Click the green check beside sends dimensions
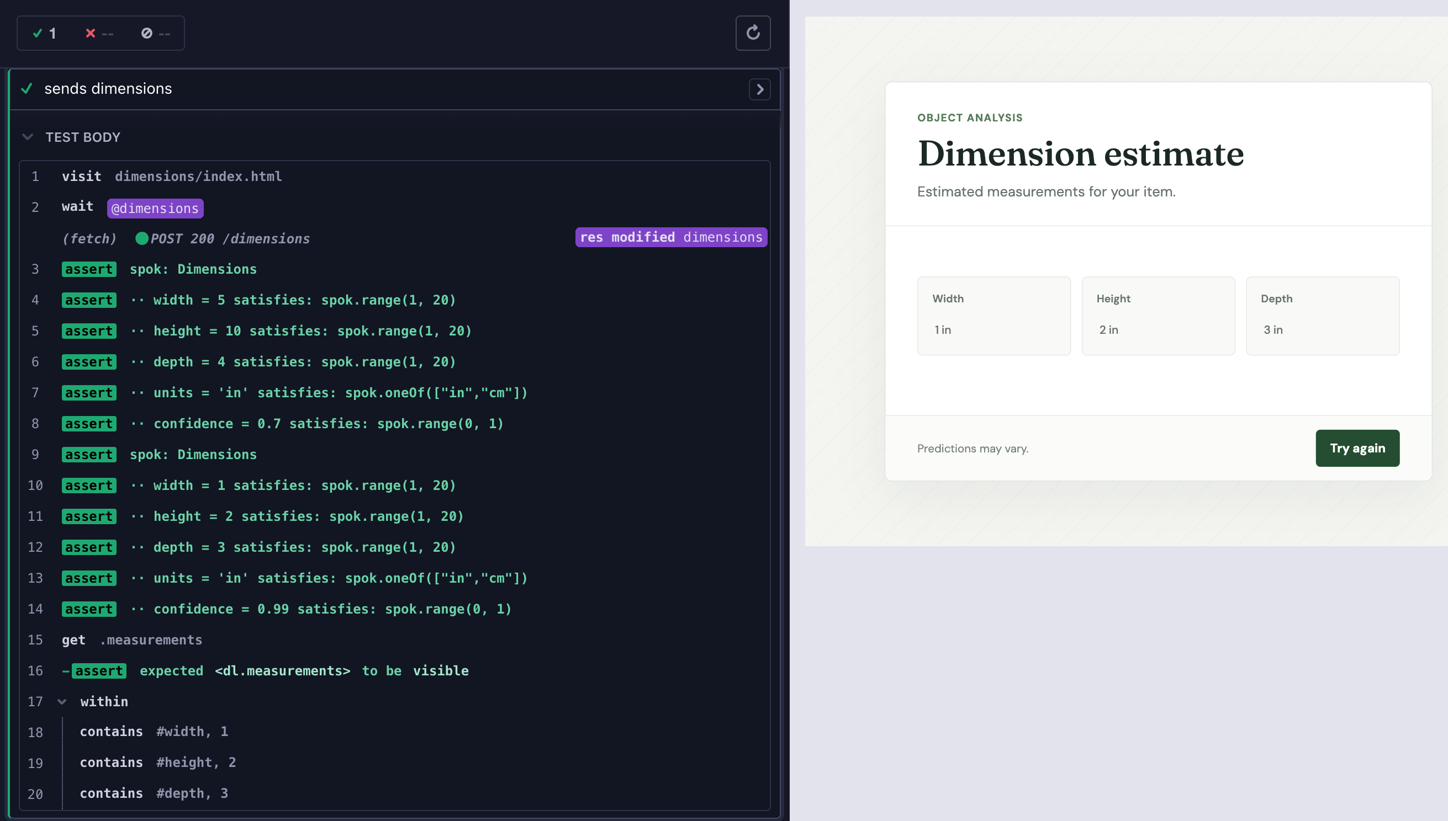1448x821 pixels. coord(27,88)
